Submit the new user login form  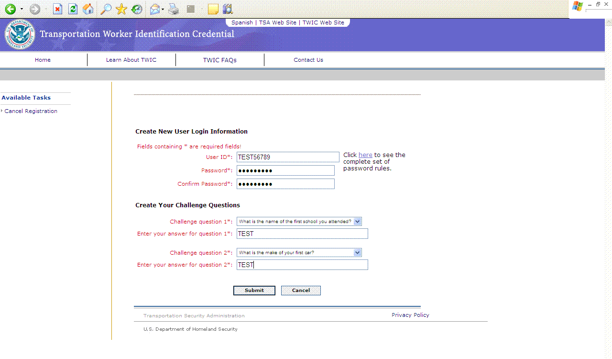click(x=254, y=291)
